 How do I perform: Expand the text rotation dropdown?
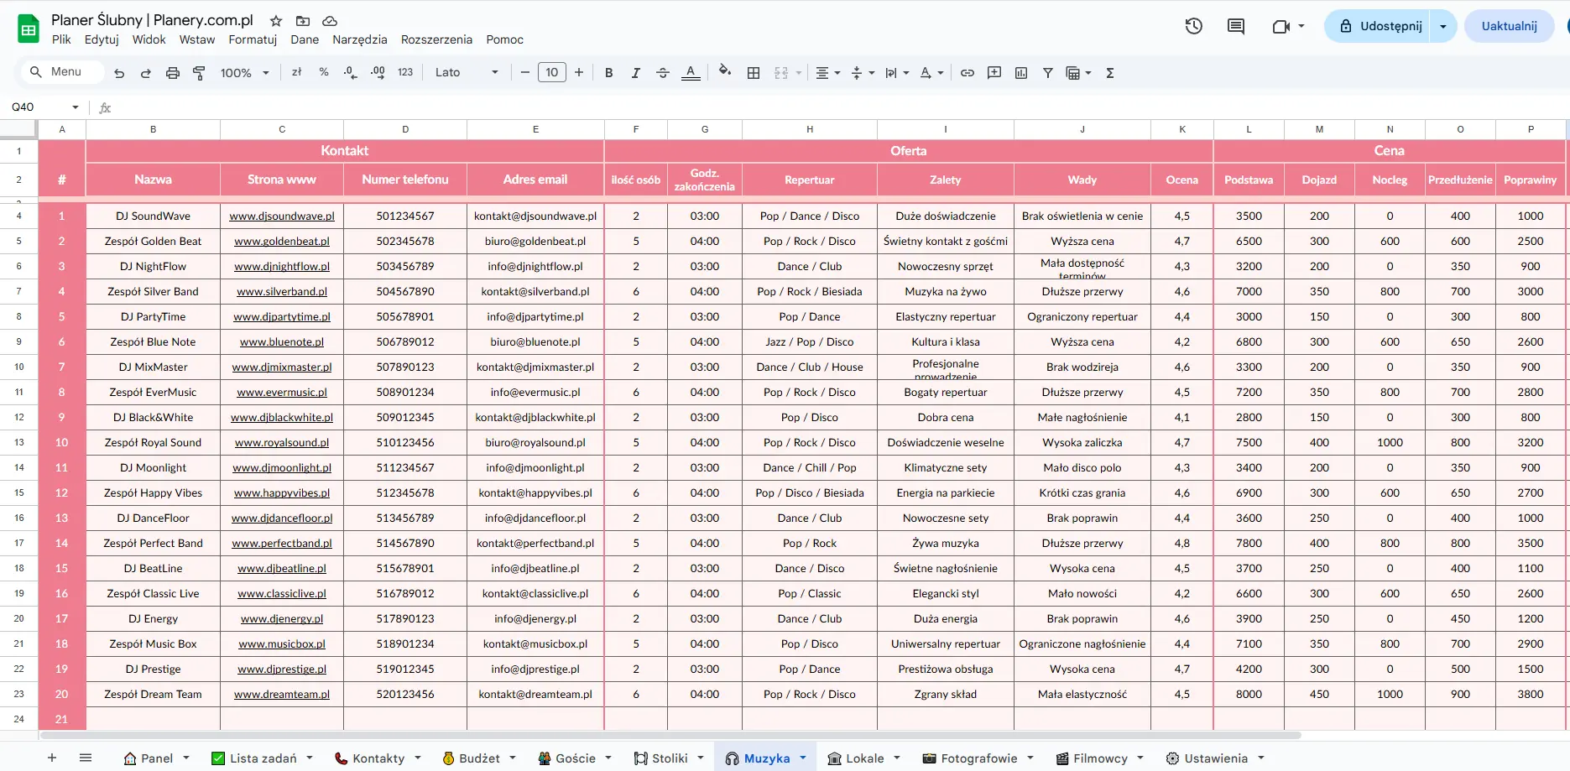click(931, 73)
